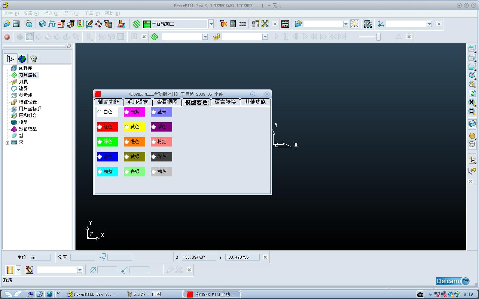Click the simulation speed slider handle

[x=378, y=37]
